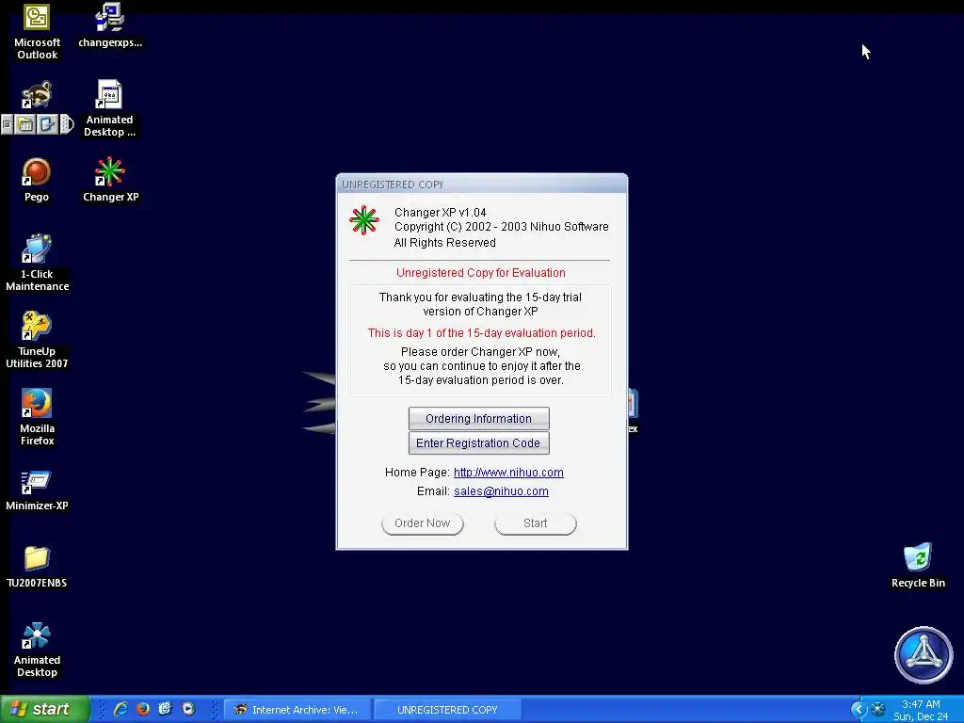Click the sales@nihuo.com email link
The width and height of the screenshot is (964, 723).
click(501, 491)
